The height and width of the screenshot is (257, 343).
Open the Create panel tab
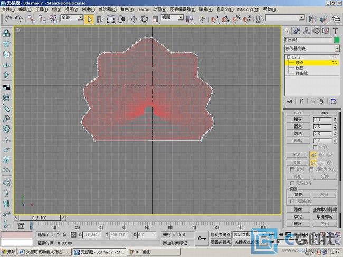click(x=287, y=31)
